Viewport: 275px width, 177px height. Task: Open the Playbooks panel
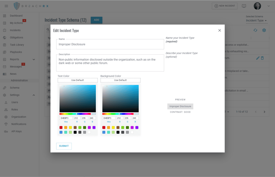(17, 52)
